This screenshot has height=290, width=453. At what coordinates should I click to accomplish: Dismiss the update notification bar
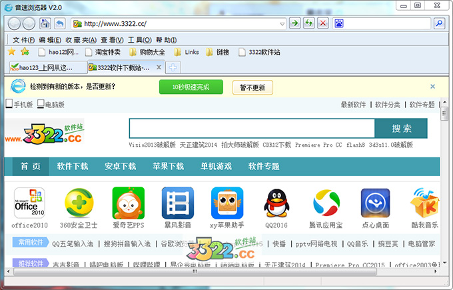point(432,87)
